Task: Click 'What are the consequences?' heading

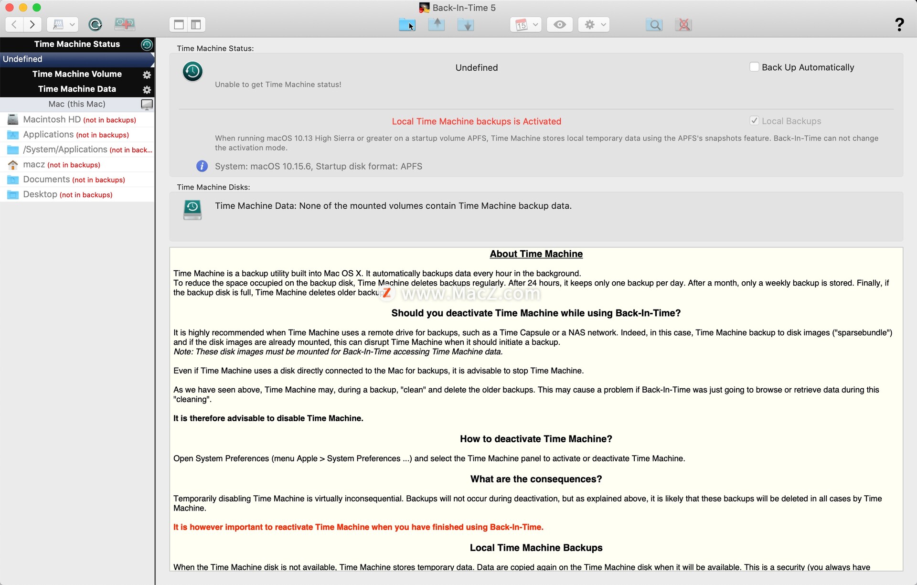Action: pyautogui.click(x=536, y=479)
